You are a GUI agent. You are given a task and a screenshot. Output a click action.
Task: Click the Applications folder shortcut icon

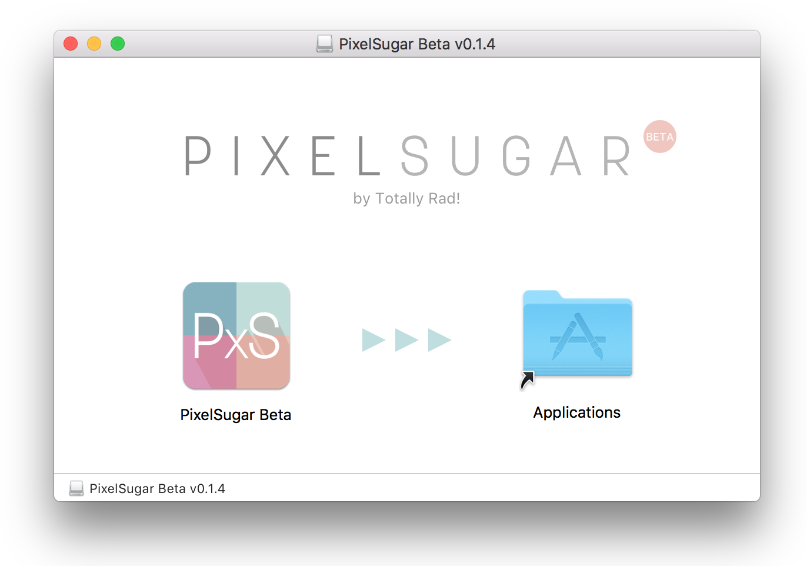click(x=577, y=335)
